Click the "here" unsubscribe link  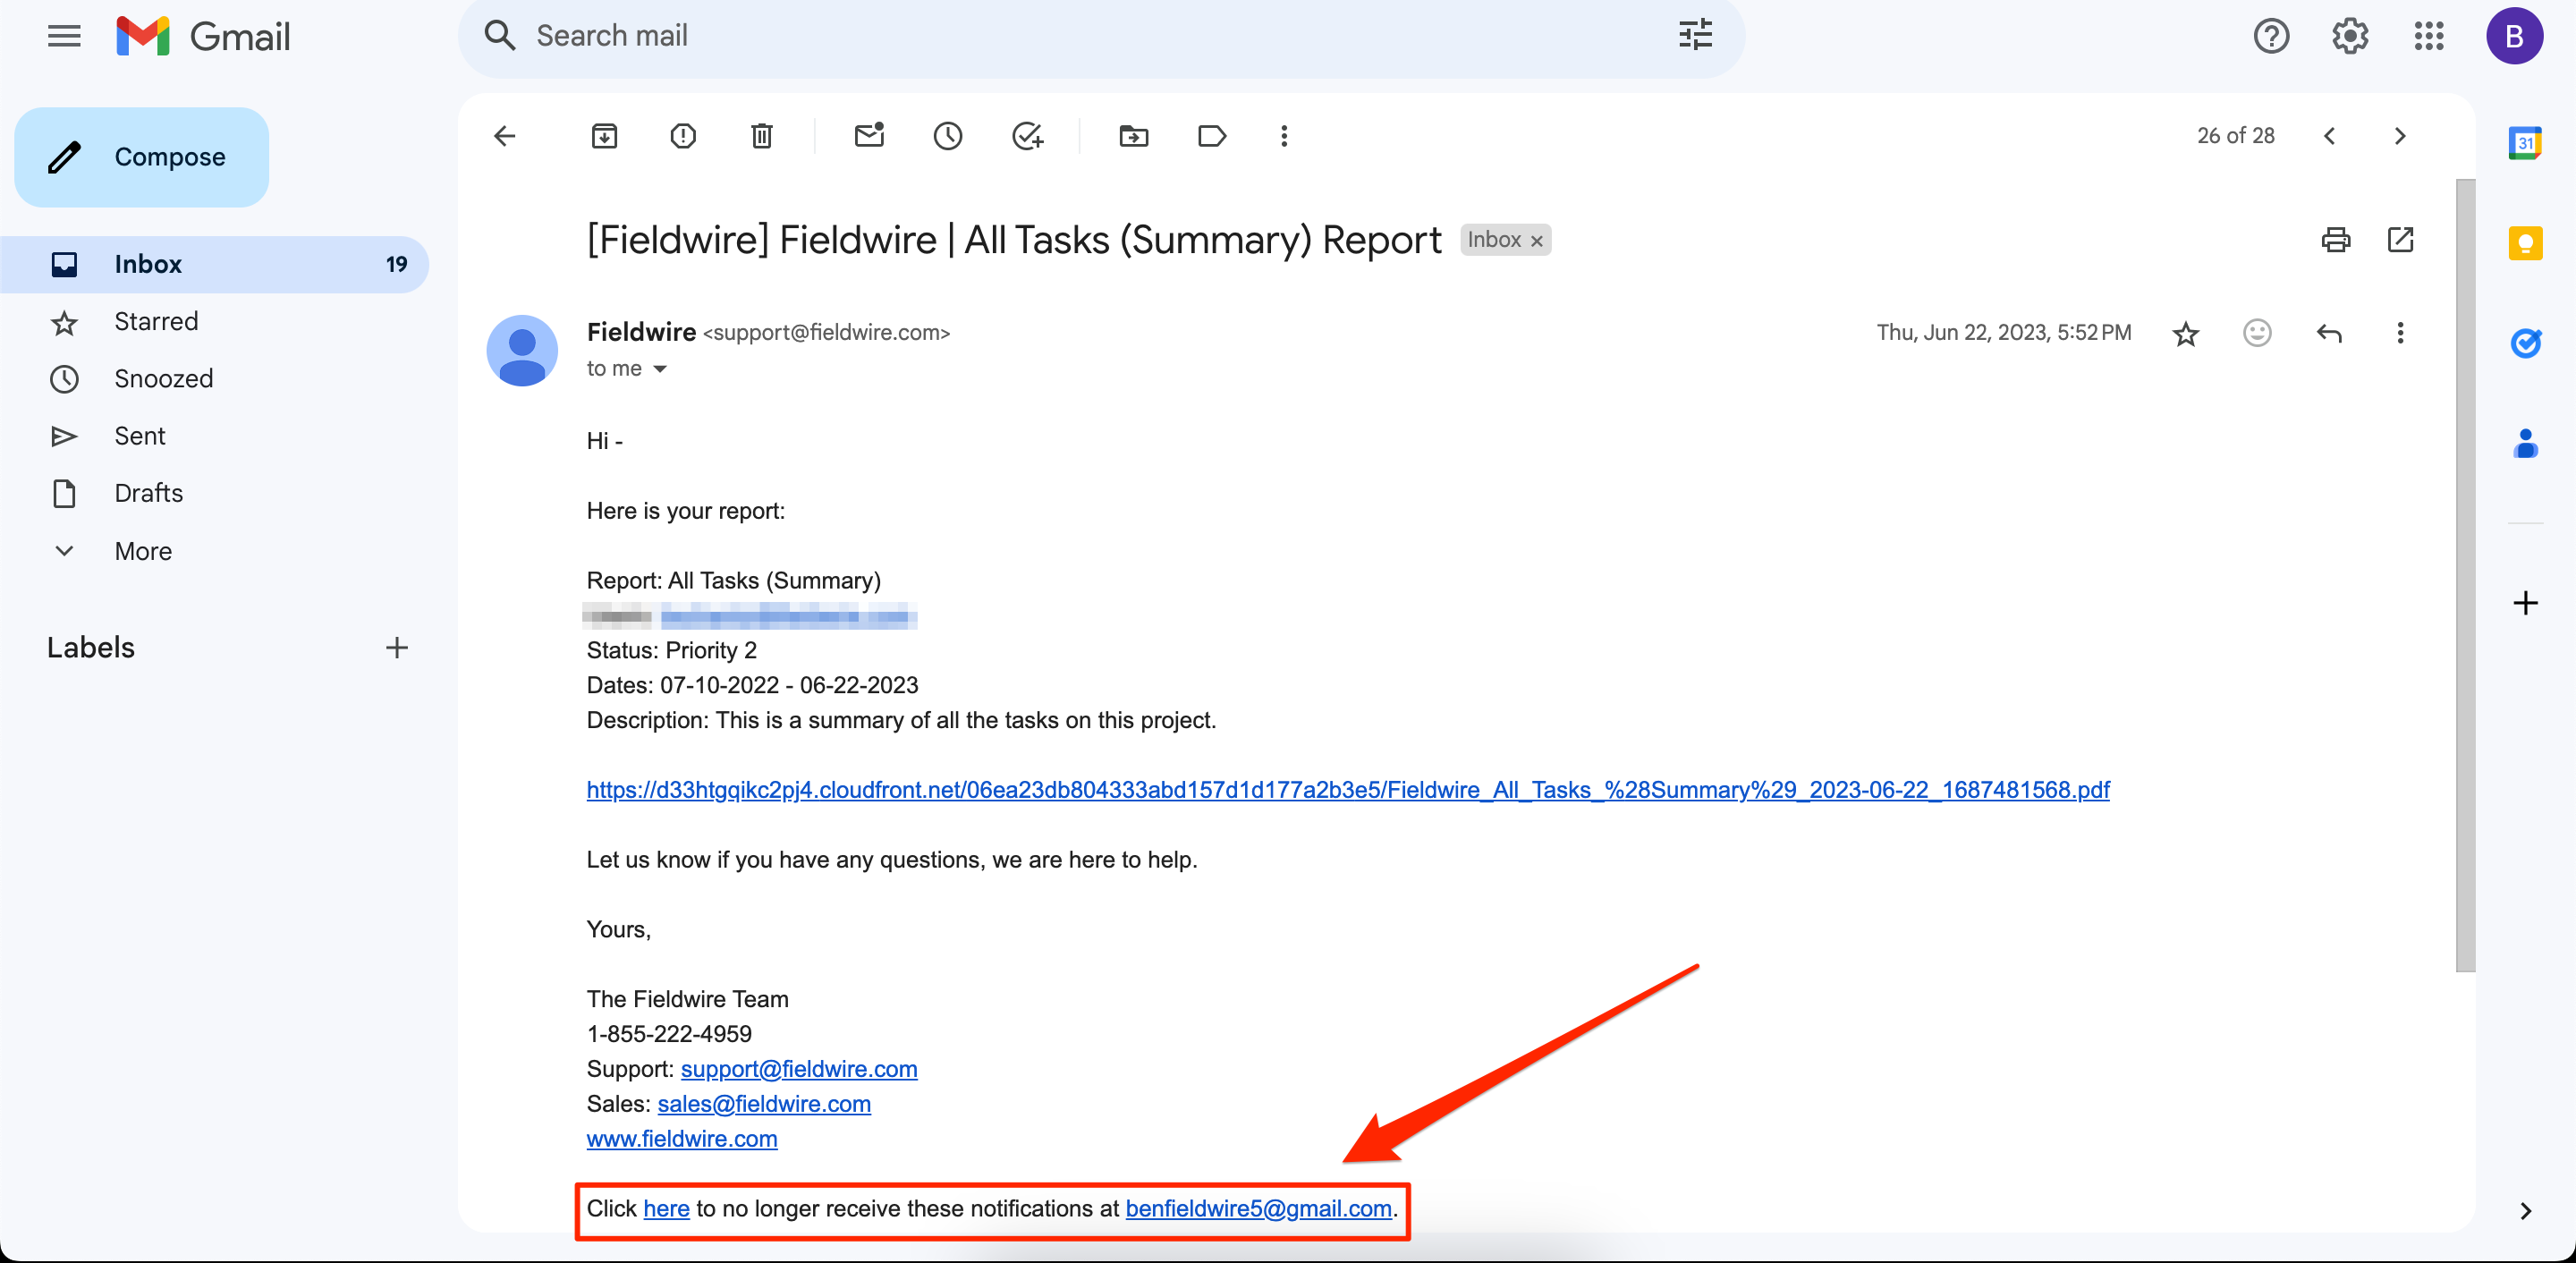click(x=666, y=1208)
